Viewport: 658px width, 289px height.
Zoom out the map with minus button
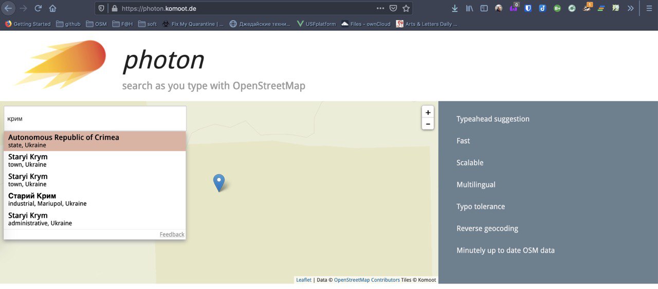click(x=428, y=124)
